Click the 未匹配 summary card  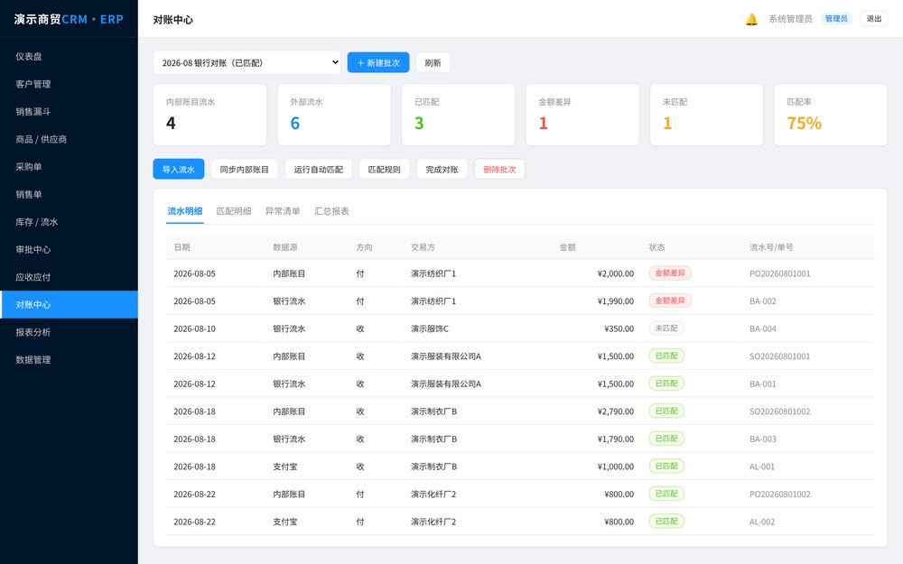(707, 115)
